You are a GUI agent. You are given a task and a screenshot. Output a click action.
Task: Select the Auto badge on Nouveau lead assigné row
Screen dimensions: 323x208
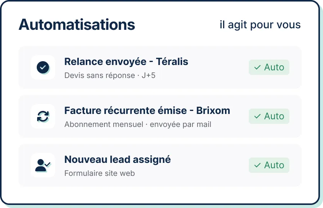click(269, 165)
